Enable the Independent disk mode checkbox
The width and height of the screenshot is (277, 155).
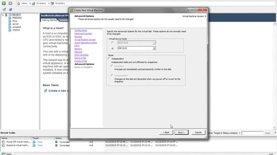[109, 59]
